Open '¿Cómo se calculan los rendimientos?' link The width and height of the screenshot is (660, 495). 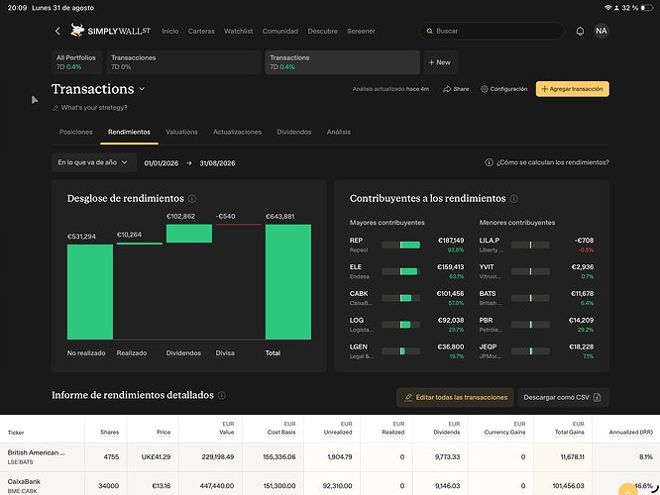pos(552,162)
